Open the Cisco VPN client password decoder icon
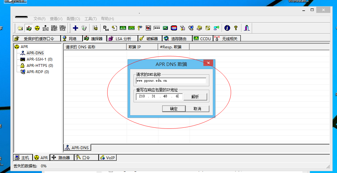 coord(131,28)
